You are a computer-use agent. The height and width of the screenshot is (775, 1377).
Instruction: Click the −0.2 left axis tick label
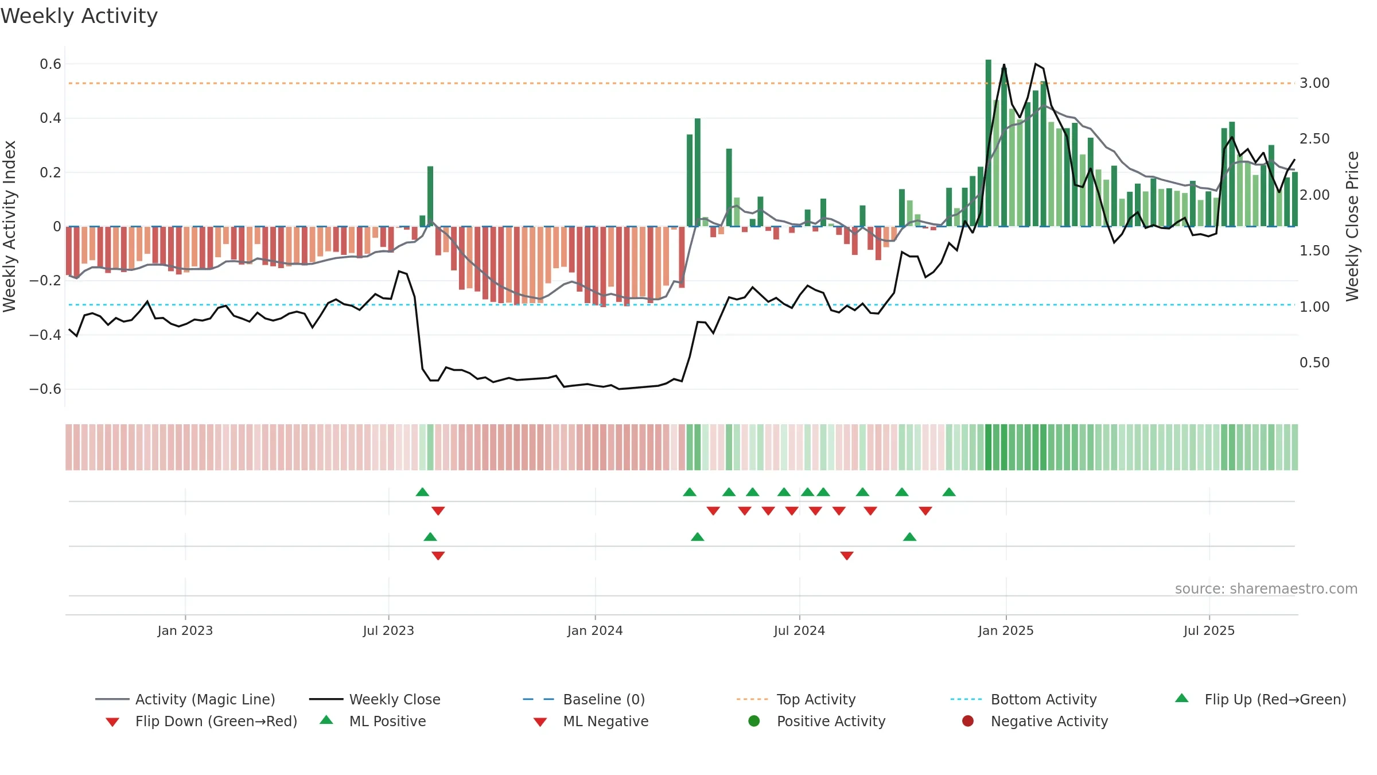(45, 281)
